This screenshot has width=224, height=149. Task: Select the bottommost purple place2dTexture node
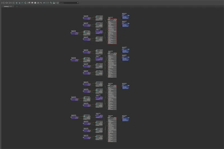(x=87, y=138)
